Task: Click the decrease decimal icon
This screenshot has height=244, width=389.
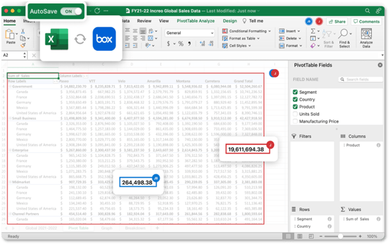Action: [211, 44]
